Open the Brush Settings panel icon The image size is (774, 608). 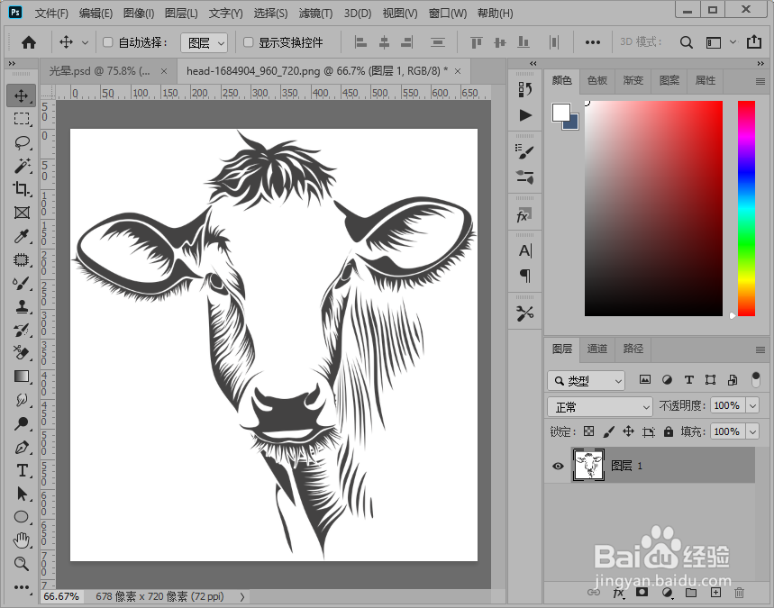point(525,151)
